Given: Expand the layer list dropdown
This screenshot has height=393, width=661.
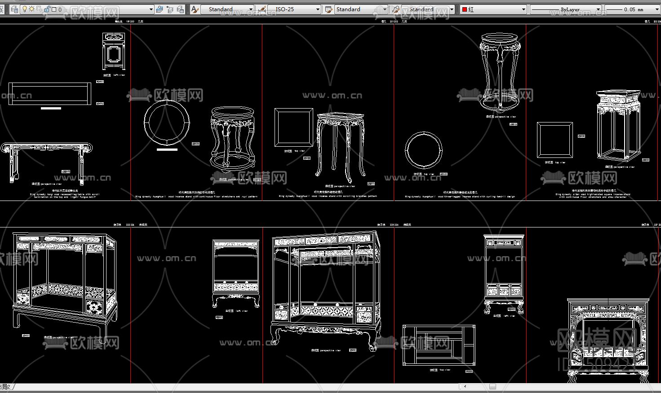Looking at the screenshot, I should [x=151, y=9].
